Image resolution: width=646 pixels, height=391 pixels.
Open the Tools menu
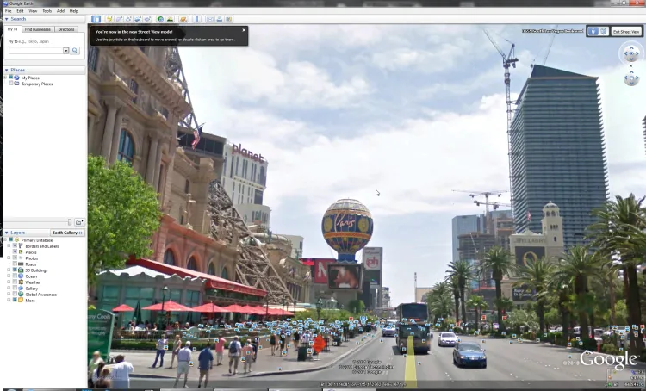pos(47,10)
